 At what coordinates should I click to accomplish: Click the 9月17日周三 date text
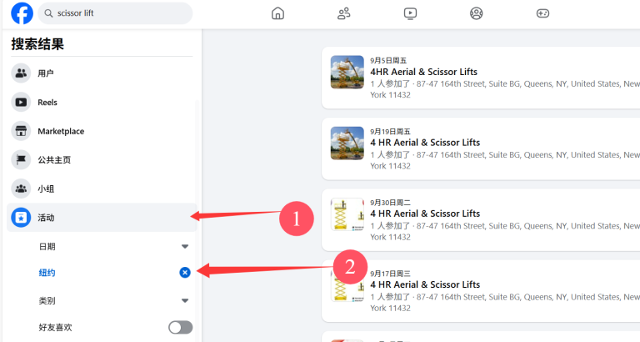pyautogui.click(x=390, y=274)
